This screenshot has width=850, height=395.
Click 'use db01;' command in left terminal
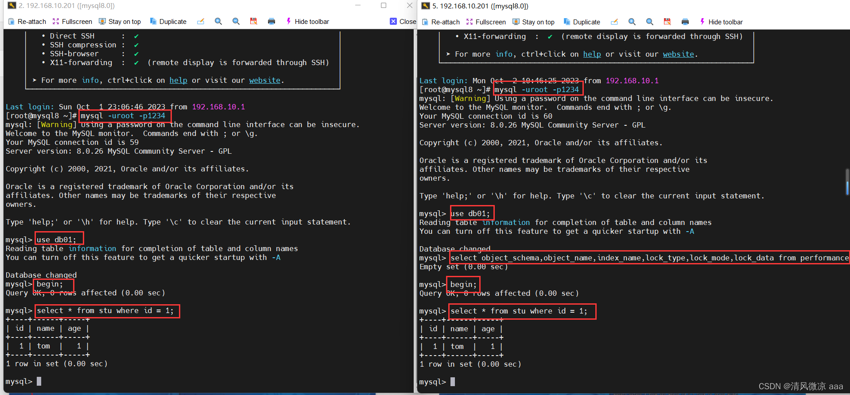tap(57, 240)
